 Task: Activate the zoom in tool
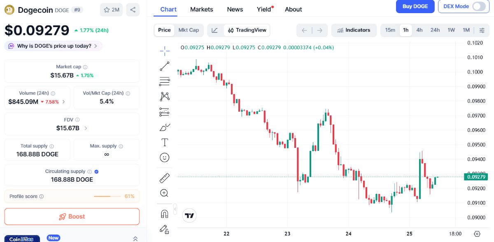coord(165,193)
